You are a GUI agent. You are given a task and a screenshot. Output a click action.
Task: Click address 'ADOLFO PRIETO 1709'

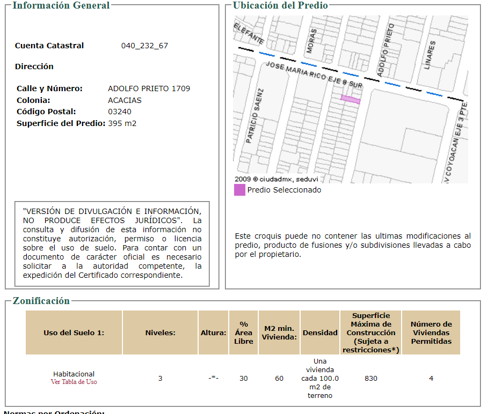(x=149, y=88)
